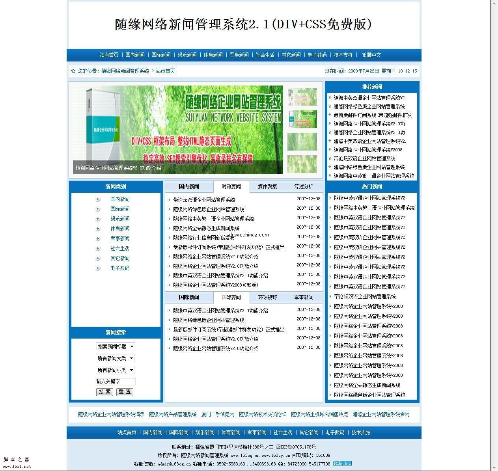Open 随缘网络中英繁三语企业网站管理系统 in 热门新闻
Viewport: 498px width, 471px height.
point(374,208)
